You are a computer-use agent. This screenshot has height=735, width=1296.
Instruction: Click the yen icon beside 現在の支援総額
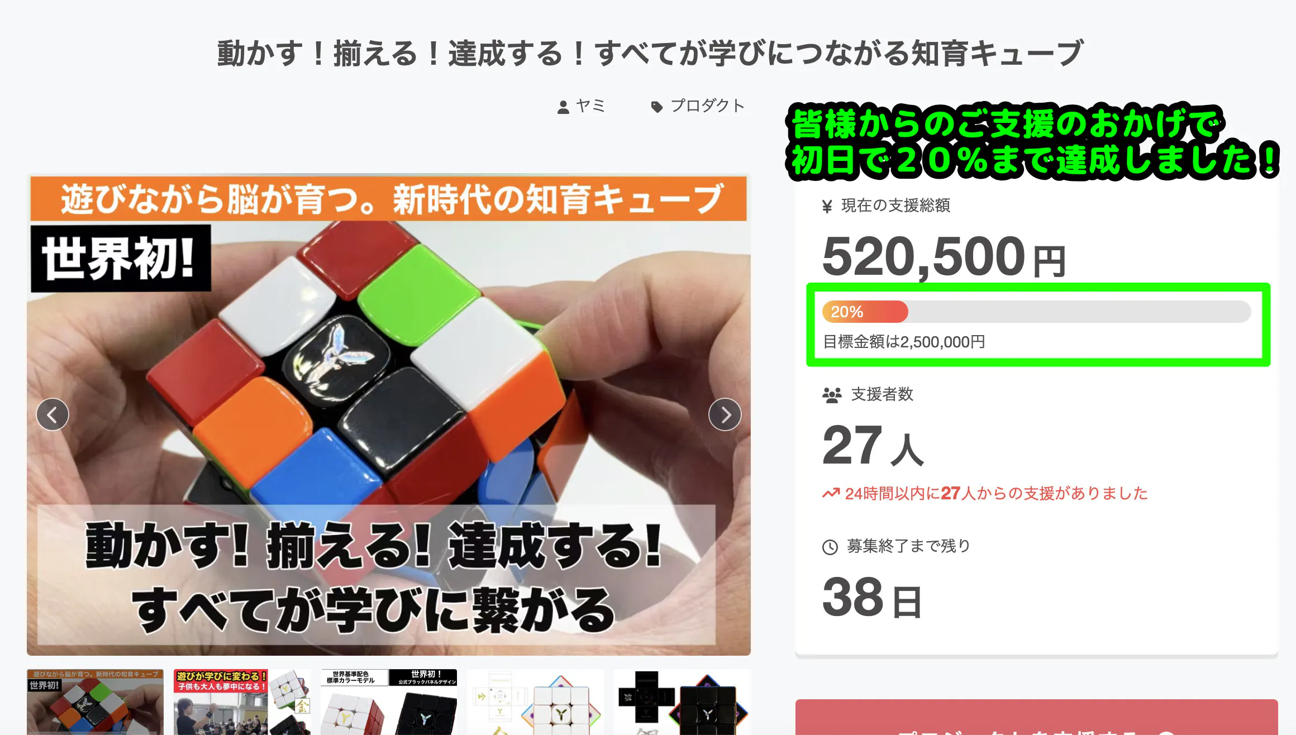(x=827, y=207)
